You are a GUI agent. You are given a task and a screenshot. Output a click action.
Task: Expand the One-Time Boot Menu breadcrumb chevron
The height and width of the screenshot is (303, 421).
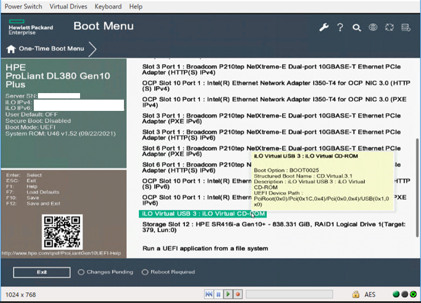tap(93, 49)
